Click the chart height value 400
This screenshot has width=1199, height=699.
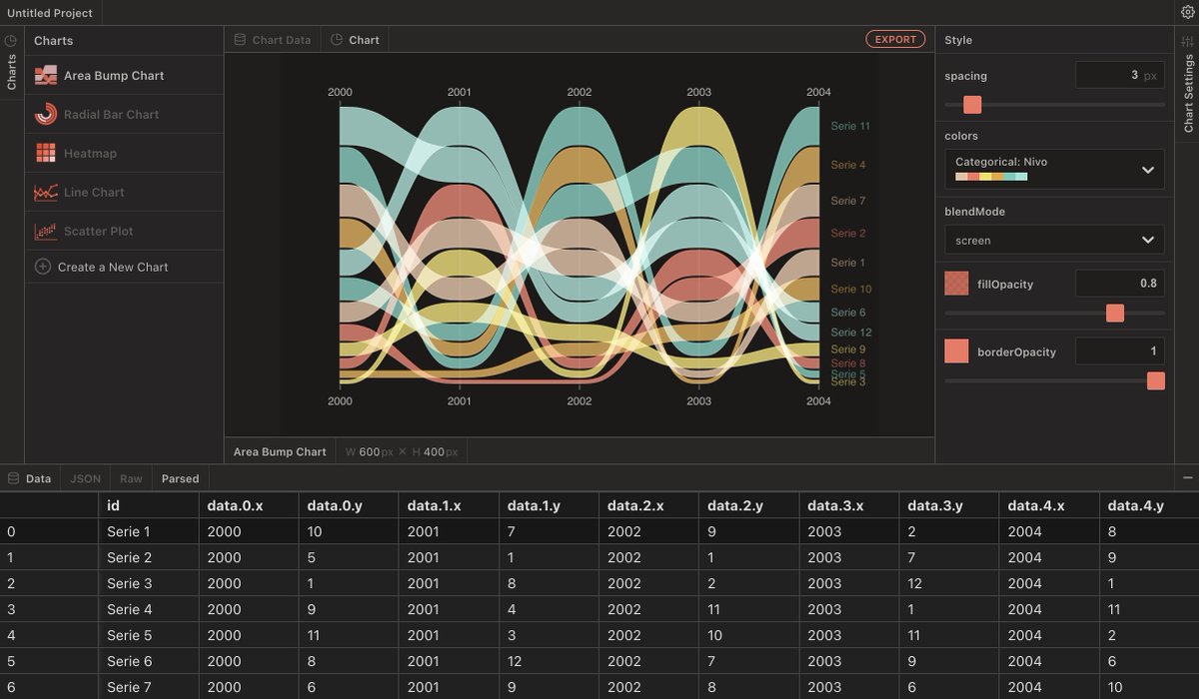point(433,452)
